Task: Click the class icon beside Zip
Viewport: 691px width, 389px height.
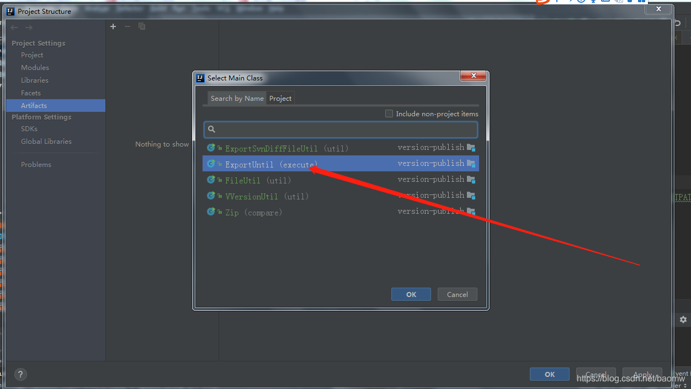Action: pos(211,212)
